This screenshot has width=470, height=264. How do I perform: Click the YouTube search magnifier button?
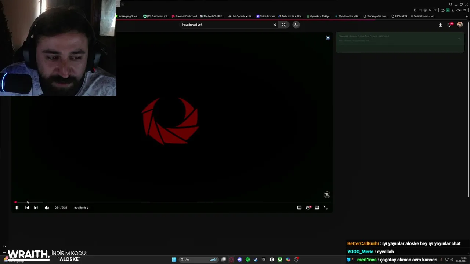283,25
